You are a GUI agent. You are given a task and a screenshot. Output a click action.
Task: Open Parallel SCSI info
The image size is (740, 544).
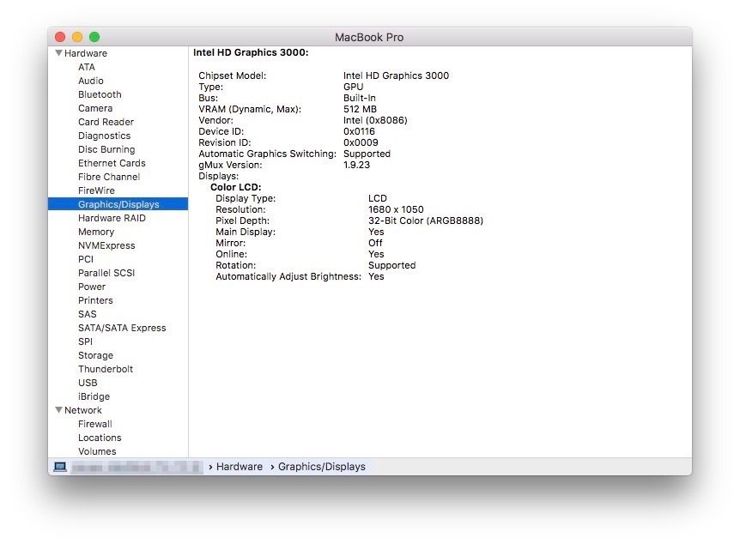106,273
